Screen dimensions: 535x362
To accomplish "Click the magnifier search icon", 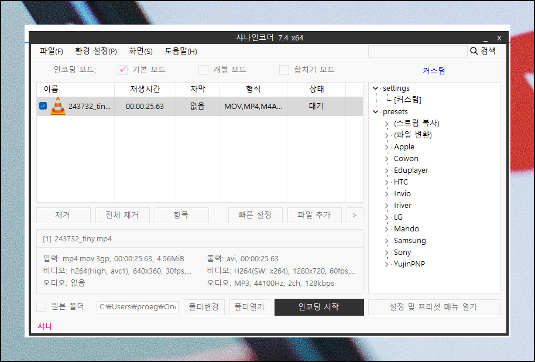I will click(x=474, y=51).
